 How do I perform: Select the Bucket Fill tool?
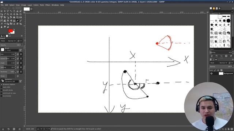click(11, 20)
